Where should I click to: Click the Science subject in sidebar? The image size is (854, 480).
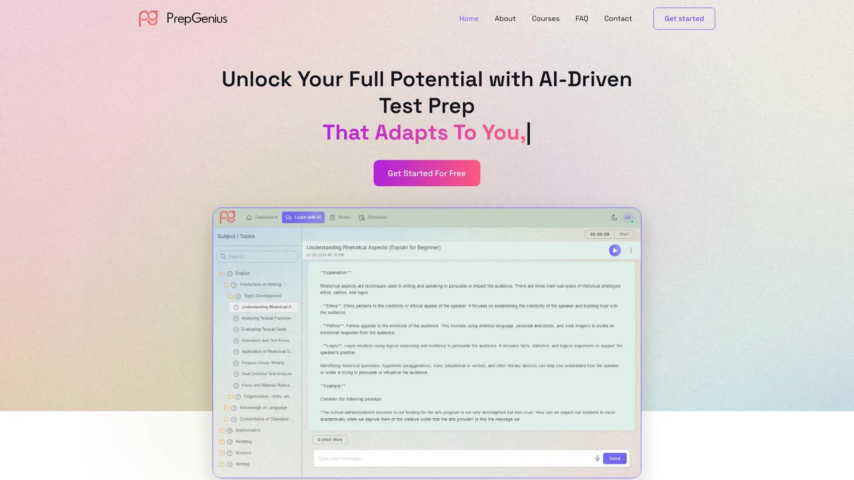pyautogui.click(x=243, y=452)
